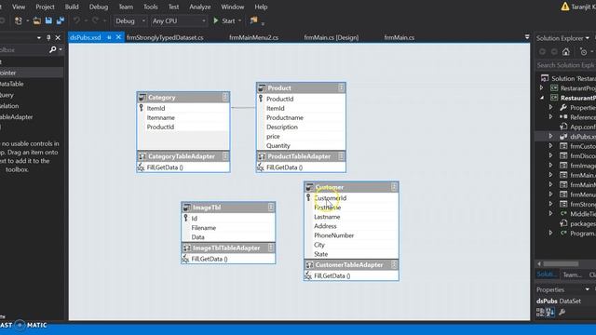Click the Solution Explorer horizontal scrollbar
This screenshot has width=596, height=335.
561,263
